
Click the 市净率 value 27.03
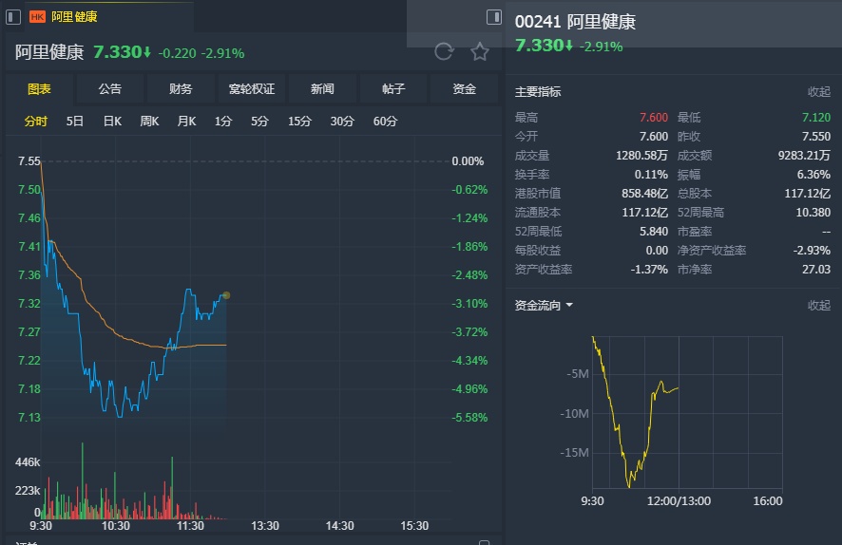click(816, 270)
